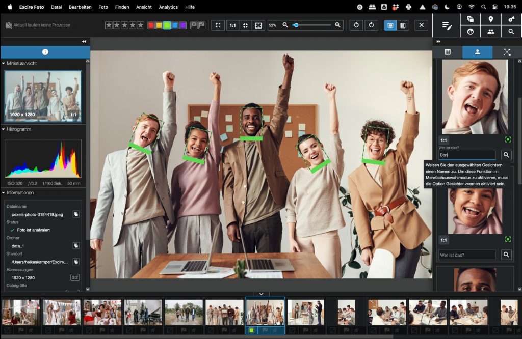Image resolution: width=522 pixels, height=339 pixels.
Task: Confirm name search with magnifier button
Action: coord(506,154)
